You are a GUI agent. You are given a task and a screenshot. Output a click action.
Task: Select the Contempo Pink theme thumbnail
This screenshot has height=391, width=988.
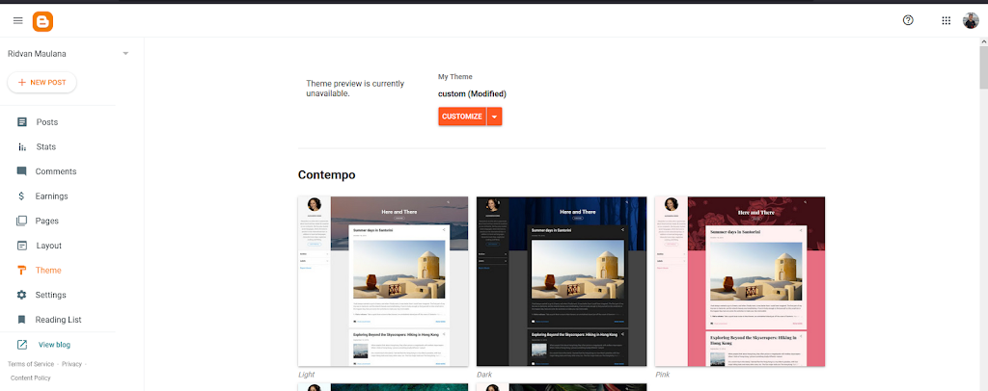coord(740,281)
